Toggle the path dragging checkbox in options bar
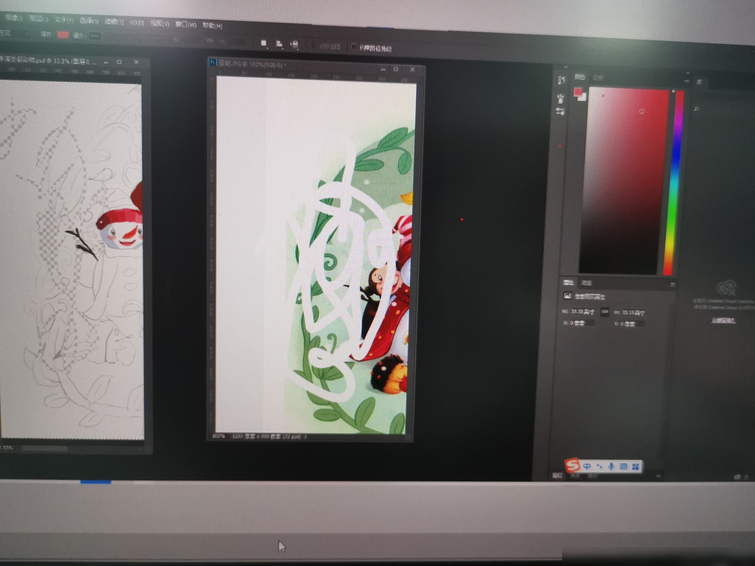Screen dimensions: 755x566 tap(354, 47)
